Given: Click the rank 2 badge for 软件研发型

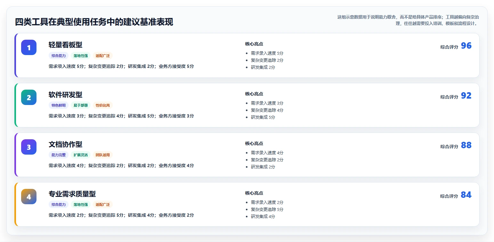Looking at the screenshot, I should point(29,97).
